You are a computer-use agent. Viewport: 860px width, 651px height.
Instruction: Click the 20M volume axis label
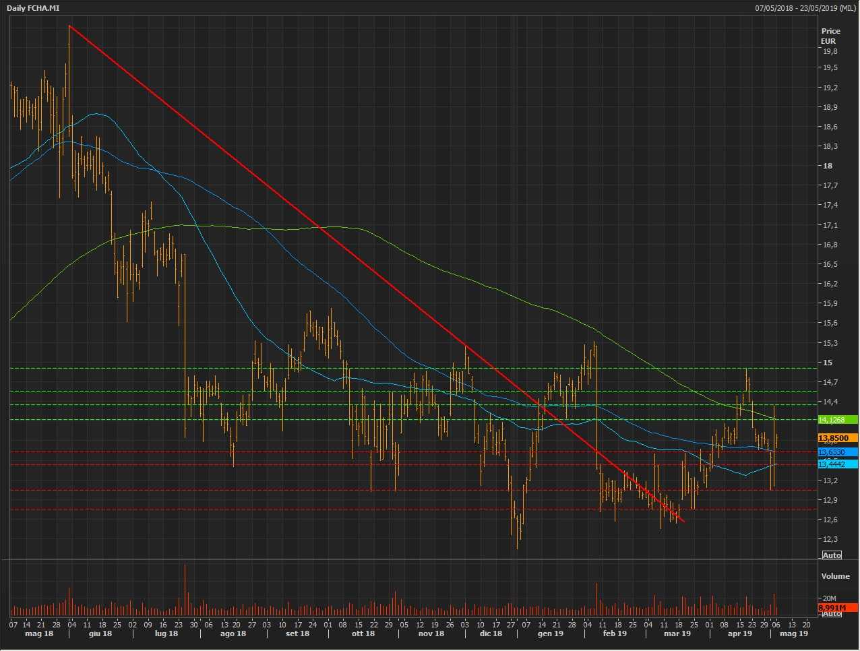(829, 598)
